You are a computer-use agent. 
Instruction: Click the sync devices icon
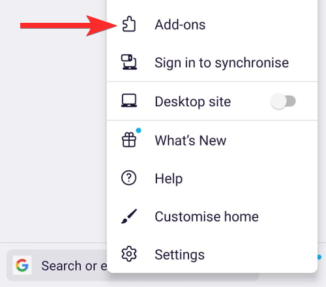pos(129,62)
